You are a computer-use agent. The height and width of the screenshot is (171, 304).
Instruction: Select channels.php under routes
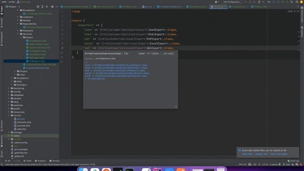tap(24, 122)
